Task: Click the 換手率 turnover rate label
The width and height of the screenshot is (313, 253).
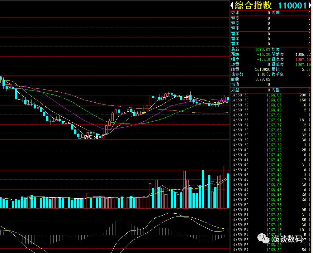Action: (277, 74)
